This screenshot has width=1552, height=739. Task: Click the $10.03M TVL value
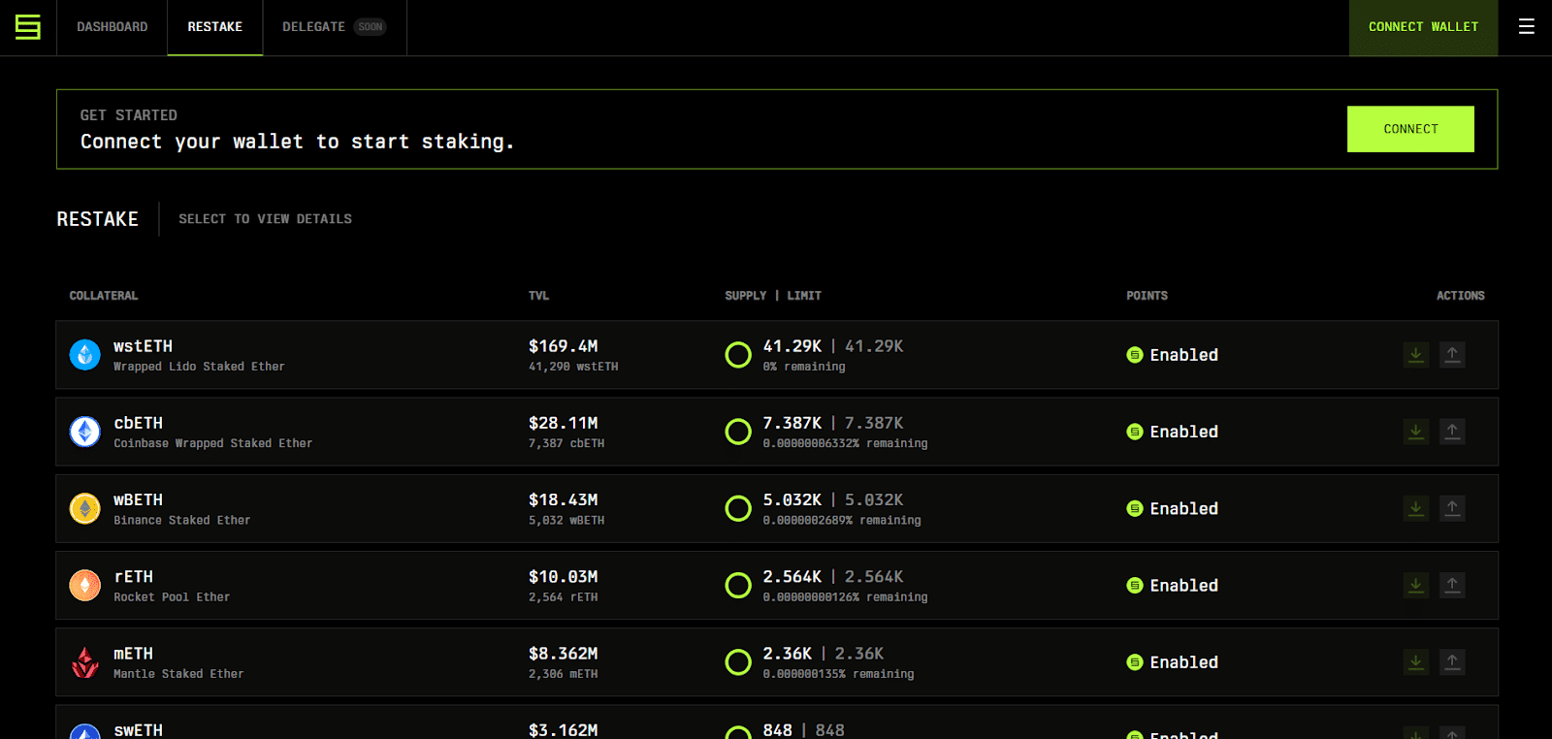(564, 576)
